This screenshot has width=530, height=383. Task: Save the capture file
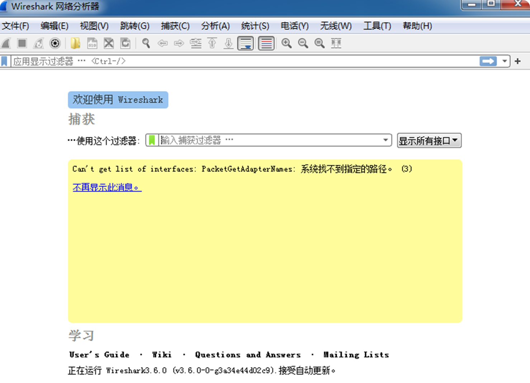(x=92, y=43)
